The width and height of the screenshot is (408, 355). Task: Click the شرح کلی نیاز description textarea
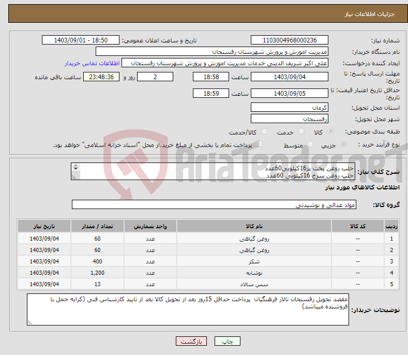point(213,171)
